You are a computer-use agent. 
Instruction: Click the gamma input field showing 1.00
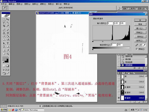pos(116,23)
